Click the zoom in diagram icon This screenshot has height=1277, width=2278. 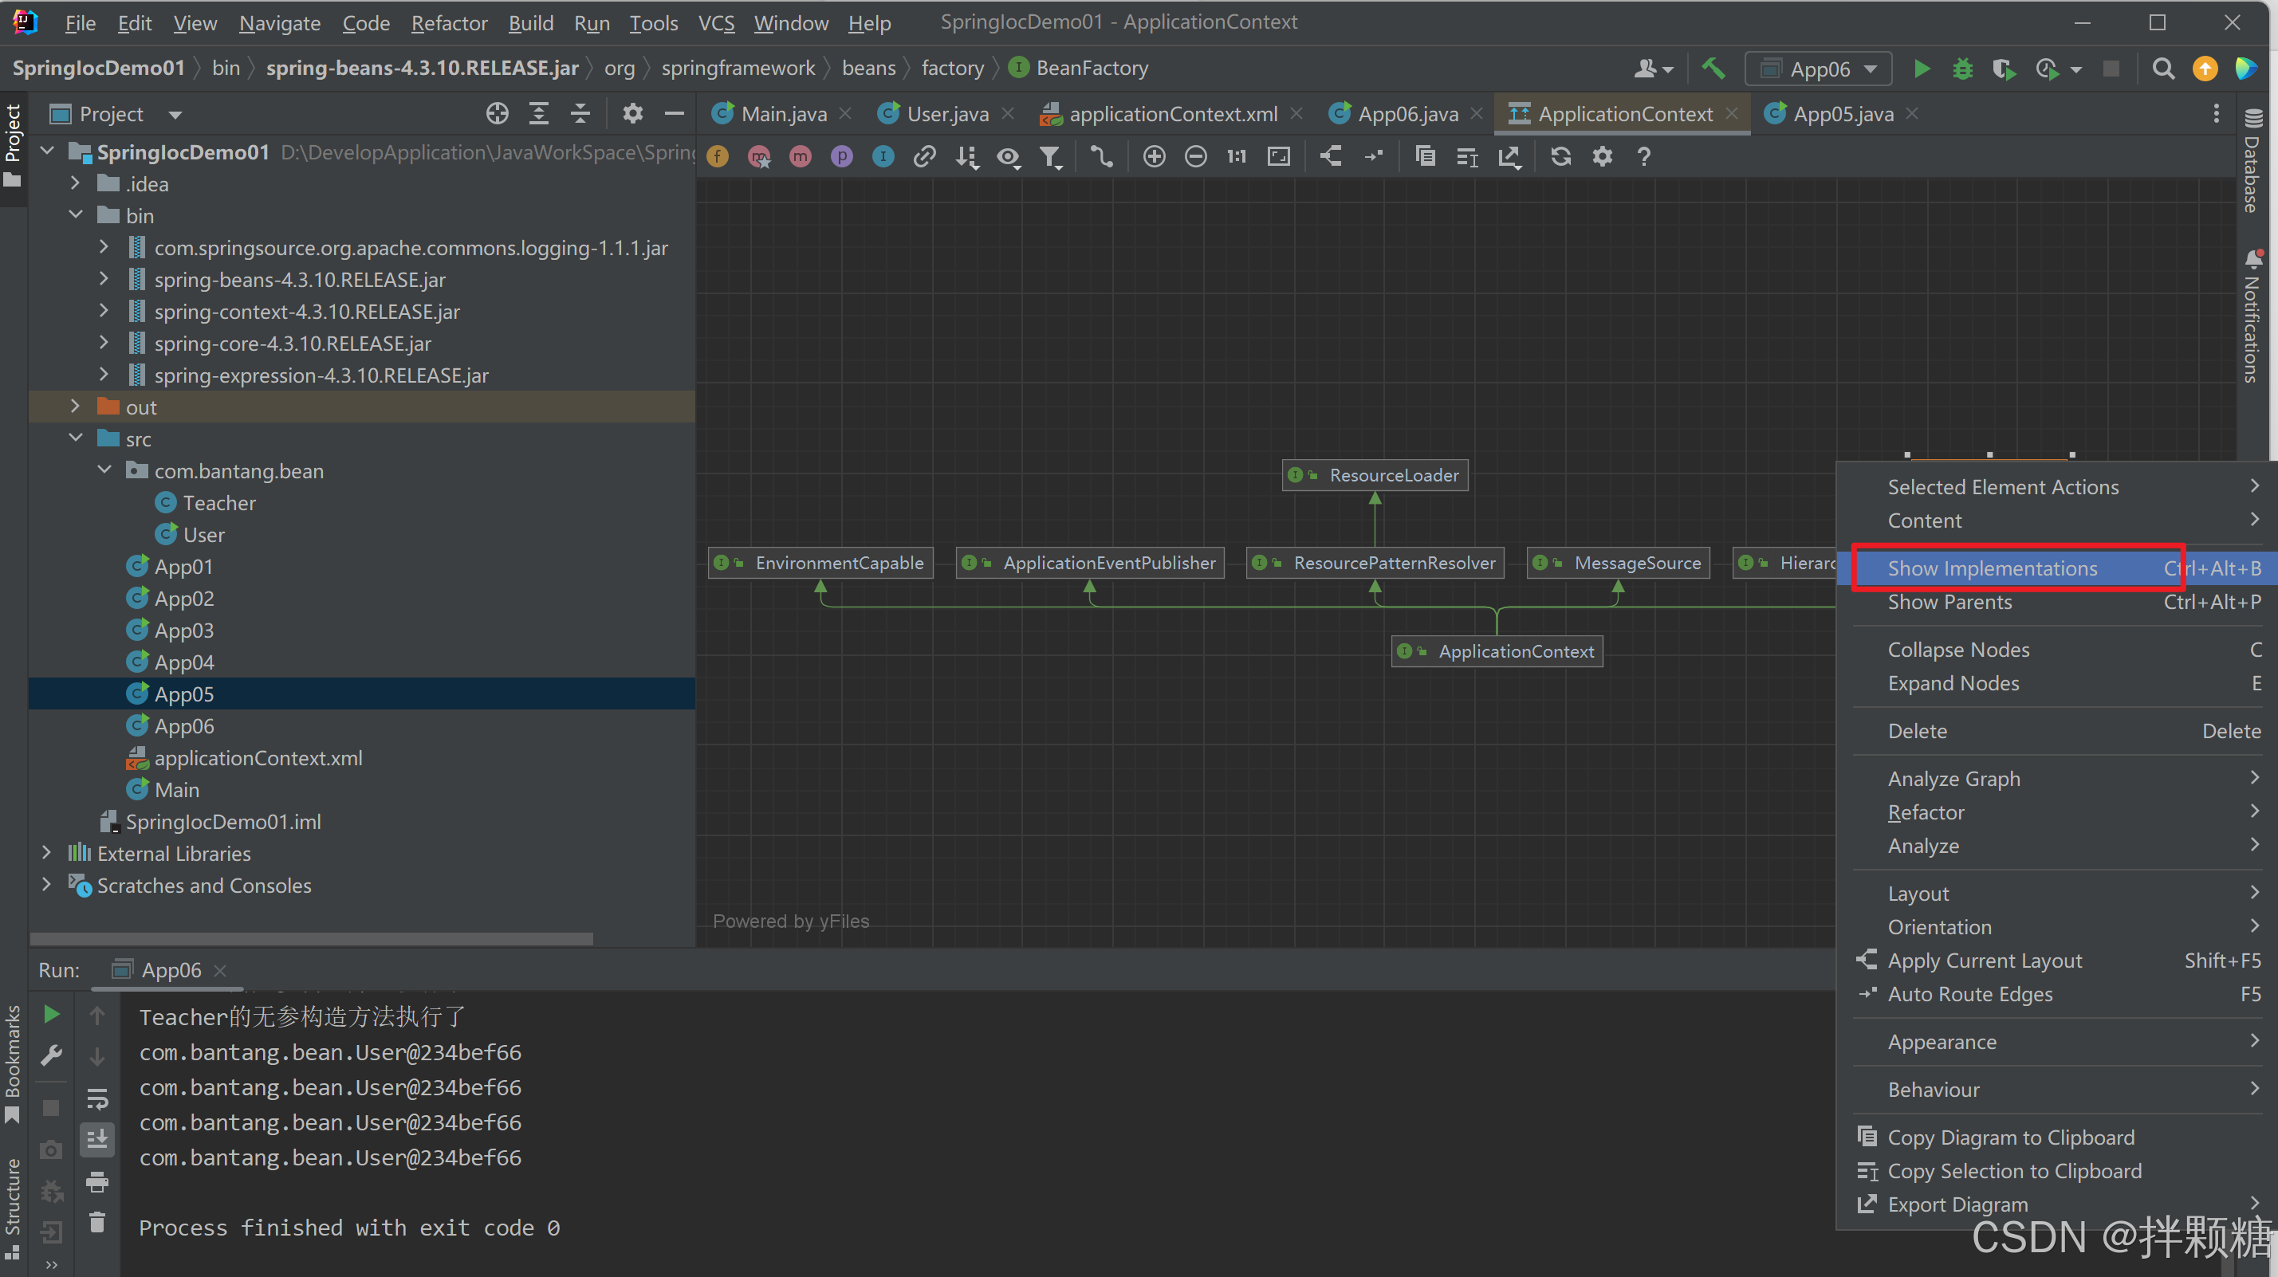click(1154, 156)
